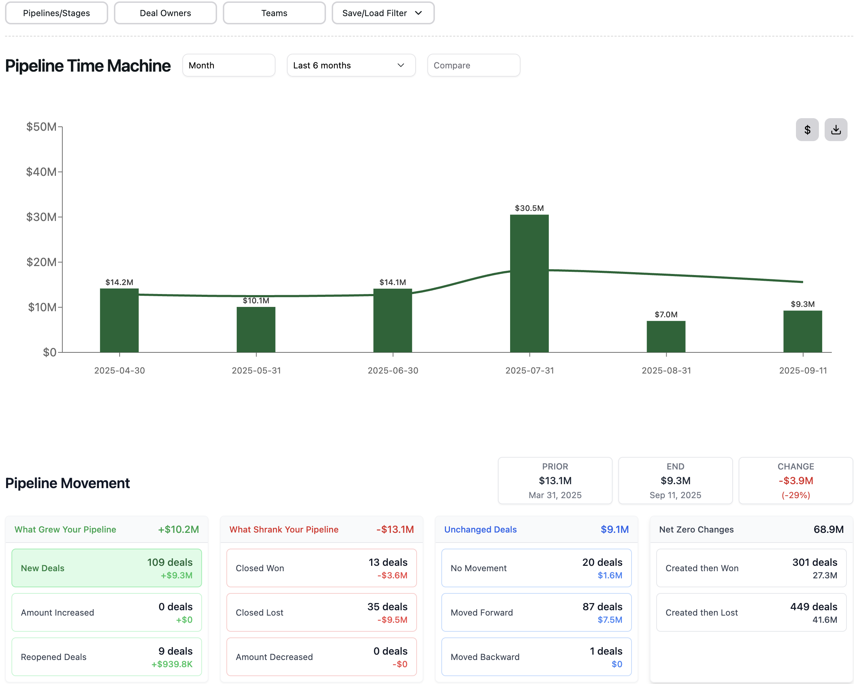The image size is (854, 684).
Task: Expand the Last 6 months time range dropdown
Action: 351,65
